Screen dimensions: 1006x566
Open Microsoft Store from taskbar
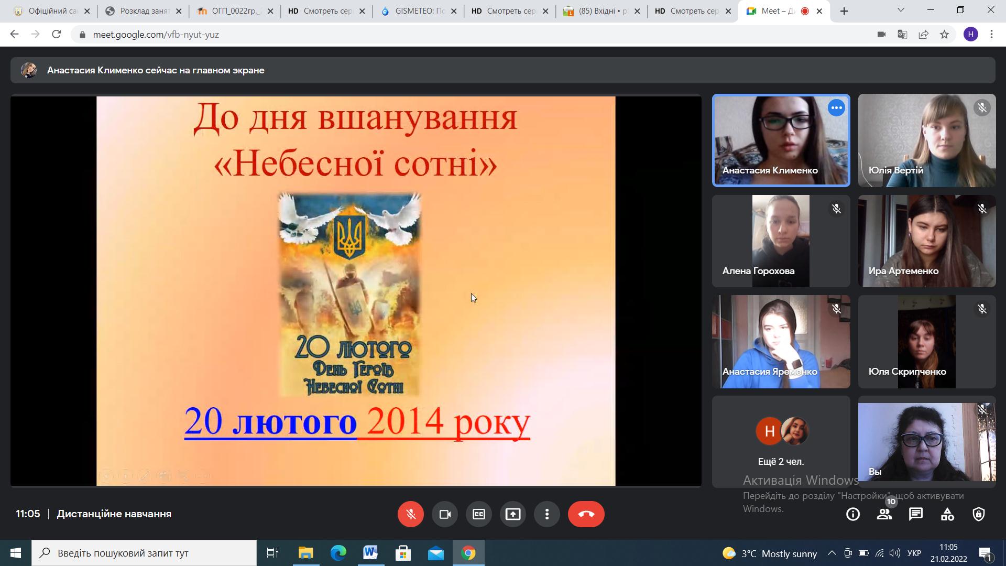tap(403, 553)
